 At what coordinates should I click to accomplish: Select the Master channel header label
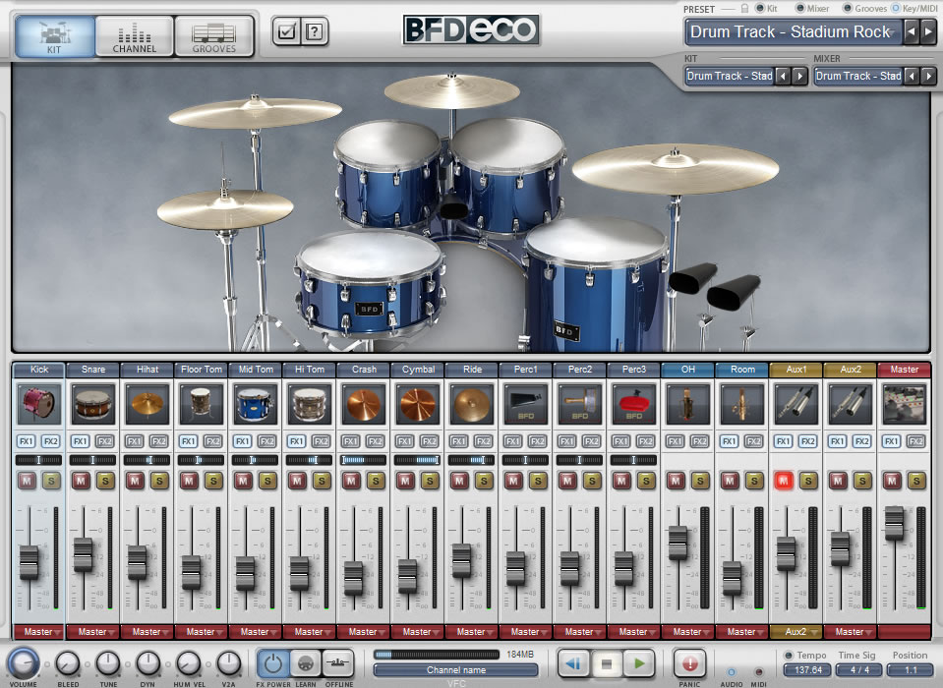905,370
